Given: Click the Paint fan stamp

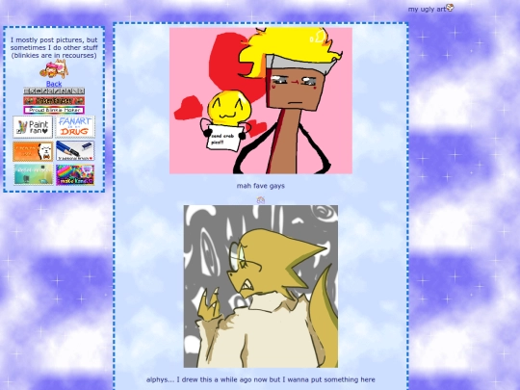Looking at the screenshot, I should coord(33,127).
